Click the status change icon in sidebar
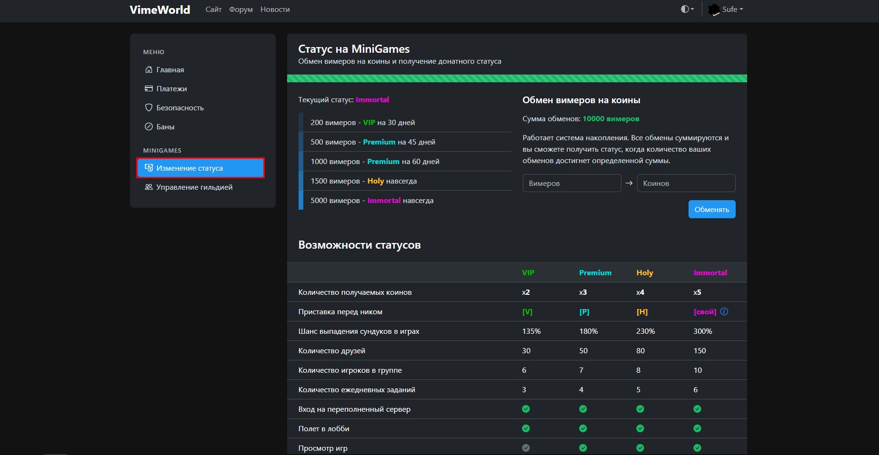879x455 pixels. coord(149,168)
